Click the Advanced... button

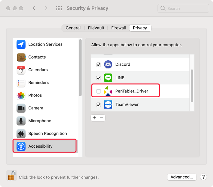182,177
